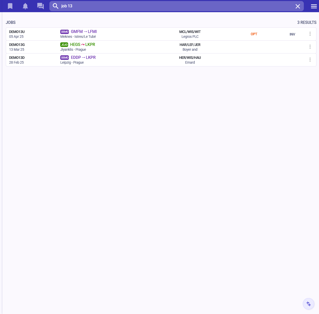Clear the search with the X icon
319x314 pixels.
coord(298,6)
